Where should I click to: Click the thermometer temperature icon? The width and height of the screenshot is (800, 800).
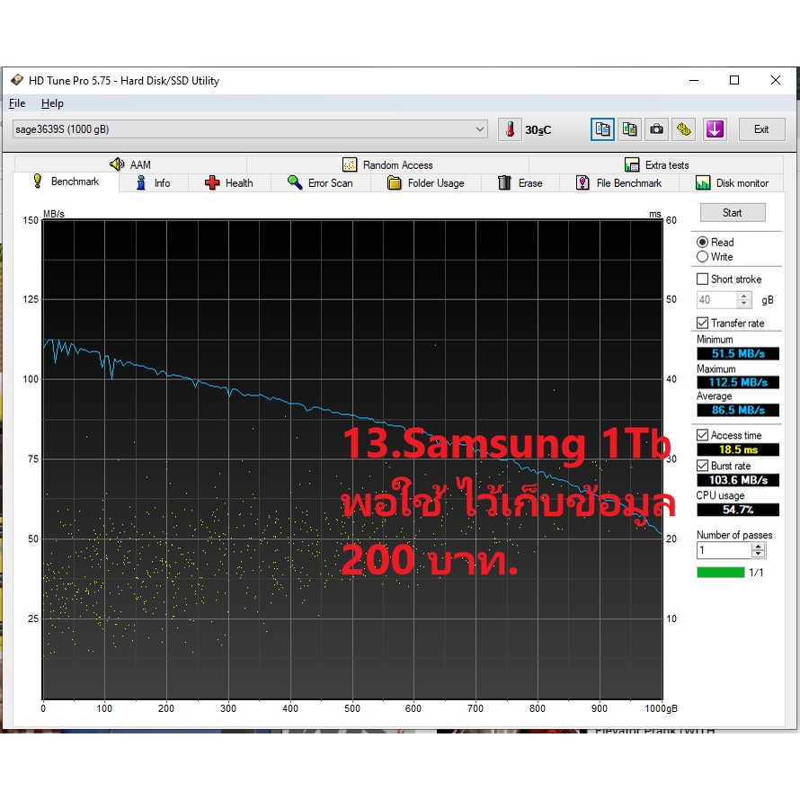click(511, 129)
